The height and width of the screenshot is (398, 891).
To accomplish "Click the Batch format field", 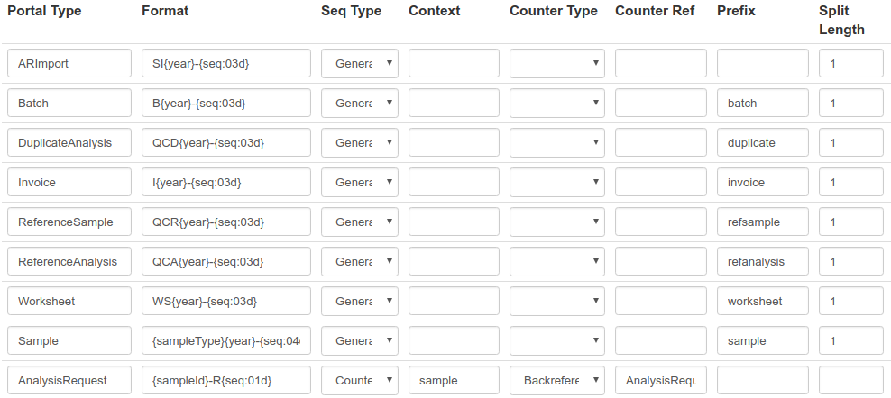I will (x=225, y=104).
